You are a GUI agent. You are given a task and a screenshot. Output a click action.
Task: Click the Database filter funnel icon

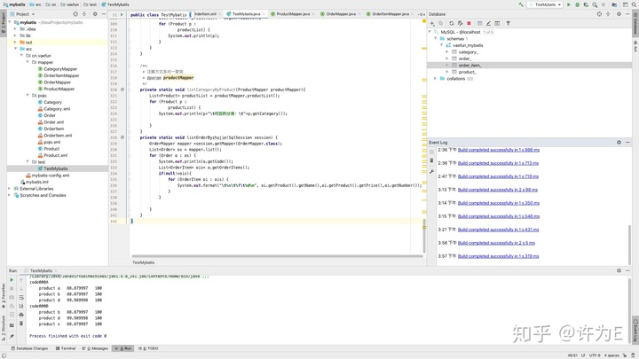508,23
